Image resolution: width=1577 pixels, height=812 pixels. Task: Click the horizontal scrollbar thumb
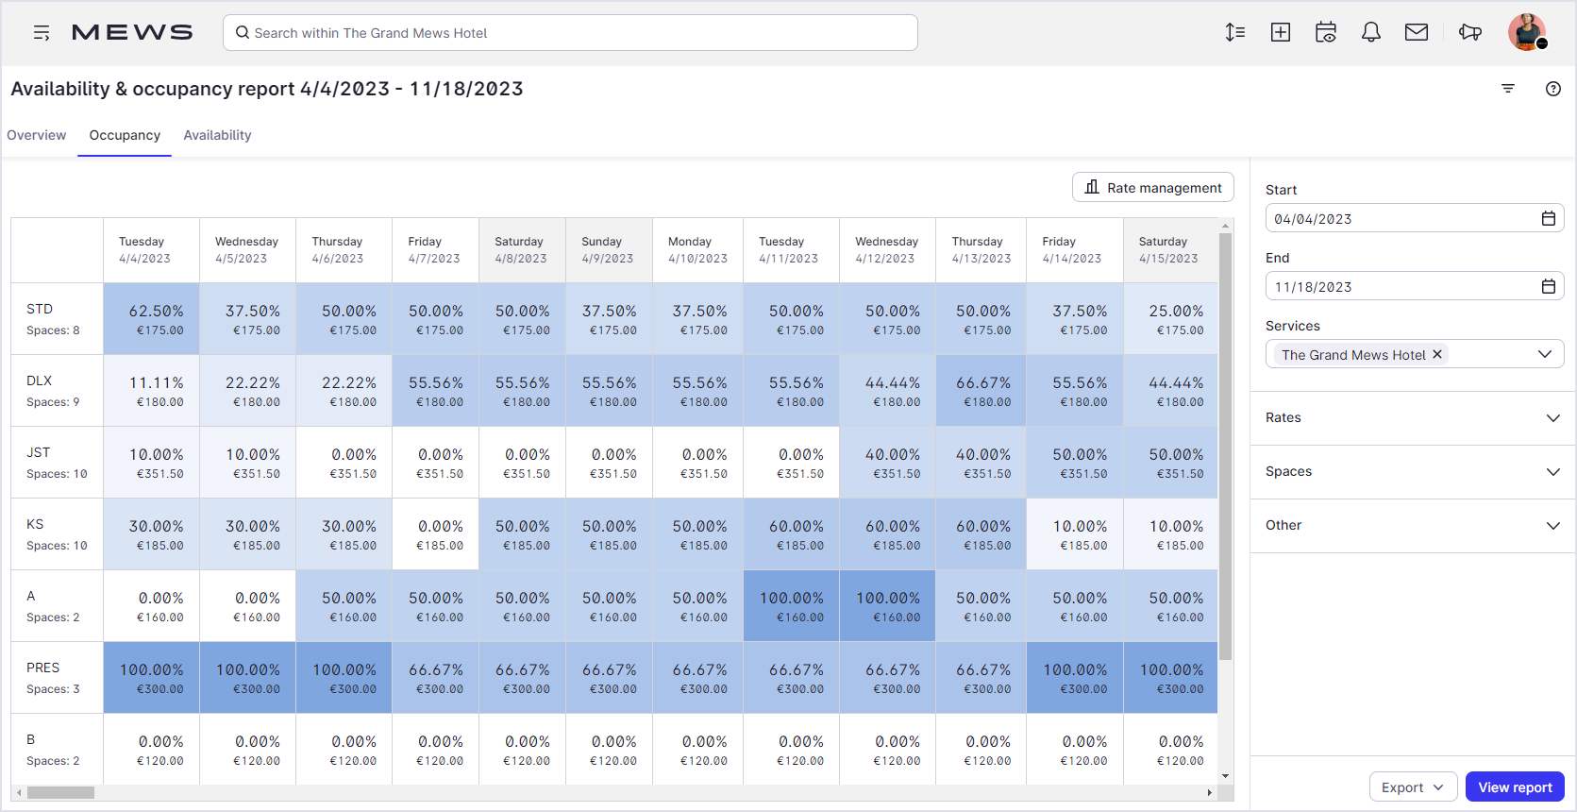point(60,793)
